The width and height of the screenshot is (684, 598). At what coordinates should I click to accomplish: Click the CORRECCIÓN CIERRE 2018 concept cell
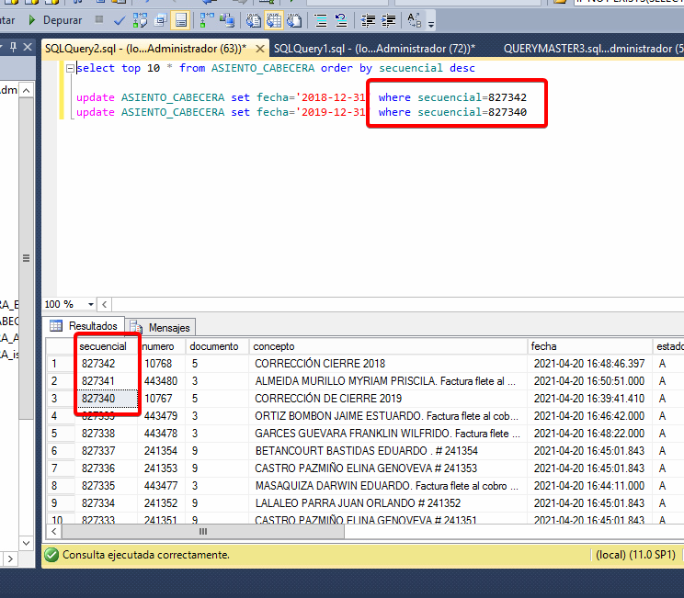[x=388, y=364]
